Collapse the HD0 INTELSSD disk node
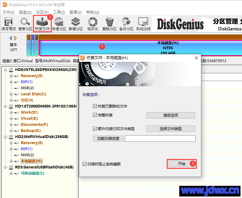The image size is (242, 198). coord(5,70)
